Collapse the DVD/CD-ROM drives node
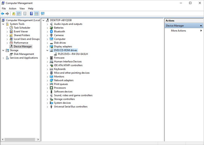Screen dimensions: 204x145 coord(47,50)
